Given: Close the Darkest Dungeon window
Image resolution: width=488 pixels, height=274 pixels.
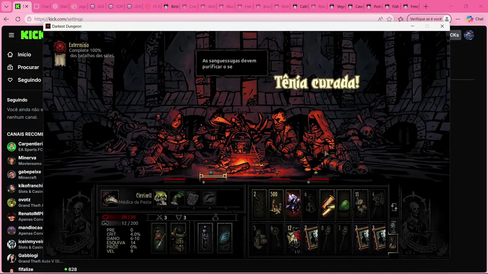Looking at the screenshot, I should pyautogui.click(x=442, y=26).
